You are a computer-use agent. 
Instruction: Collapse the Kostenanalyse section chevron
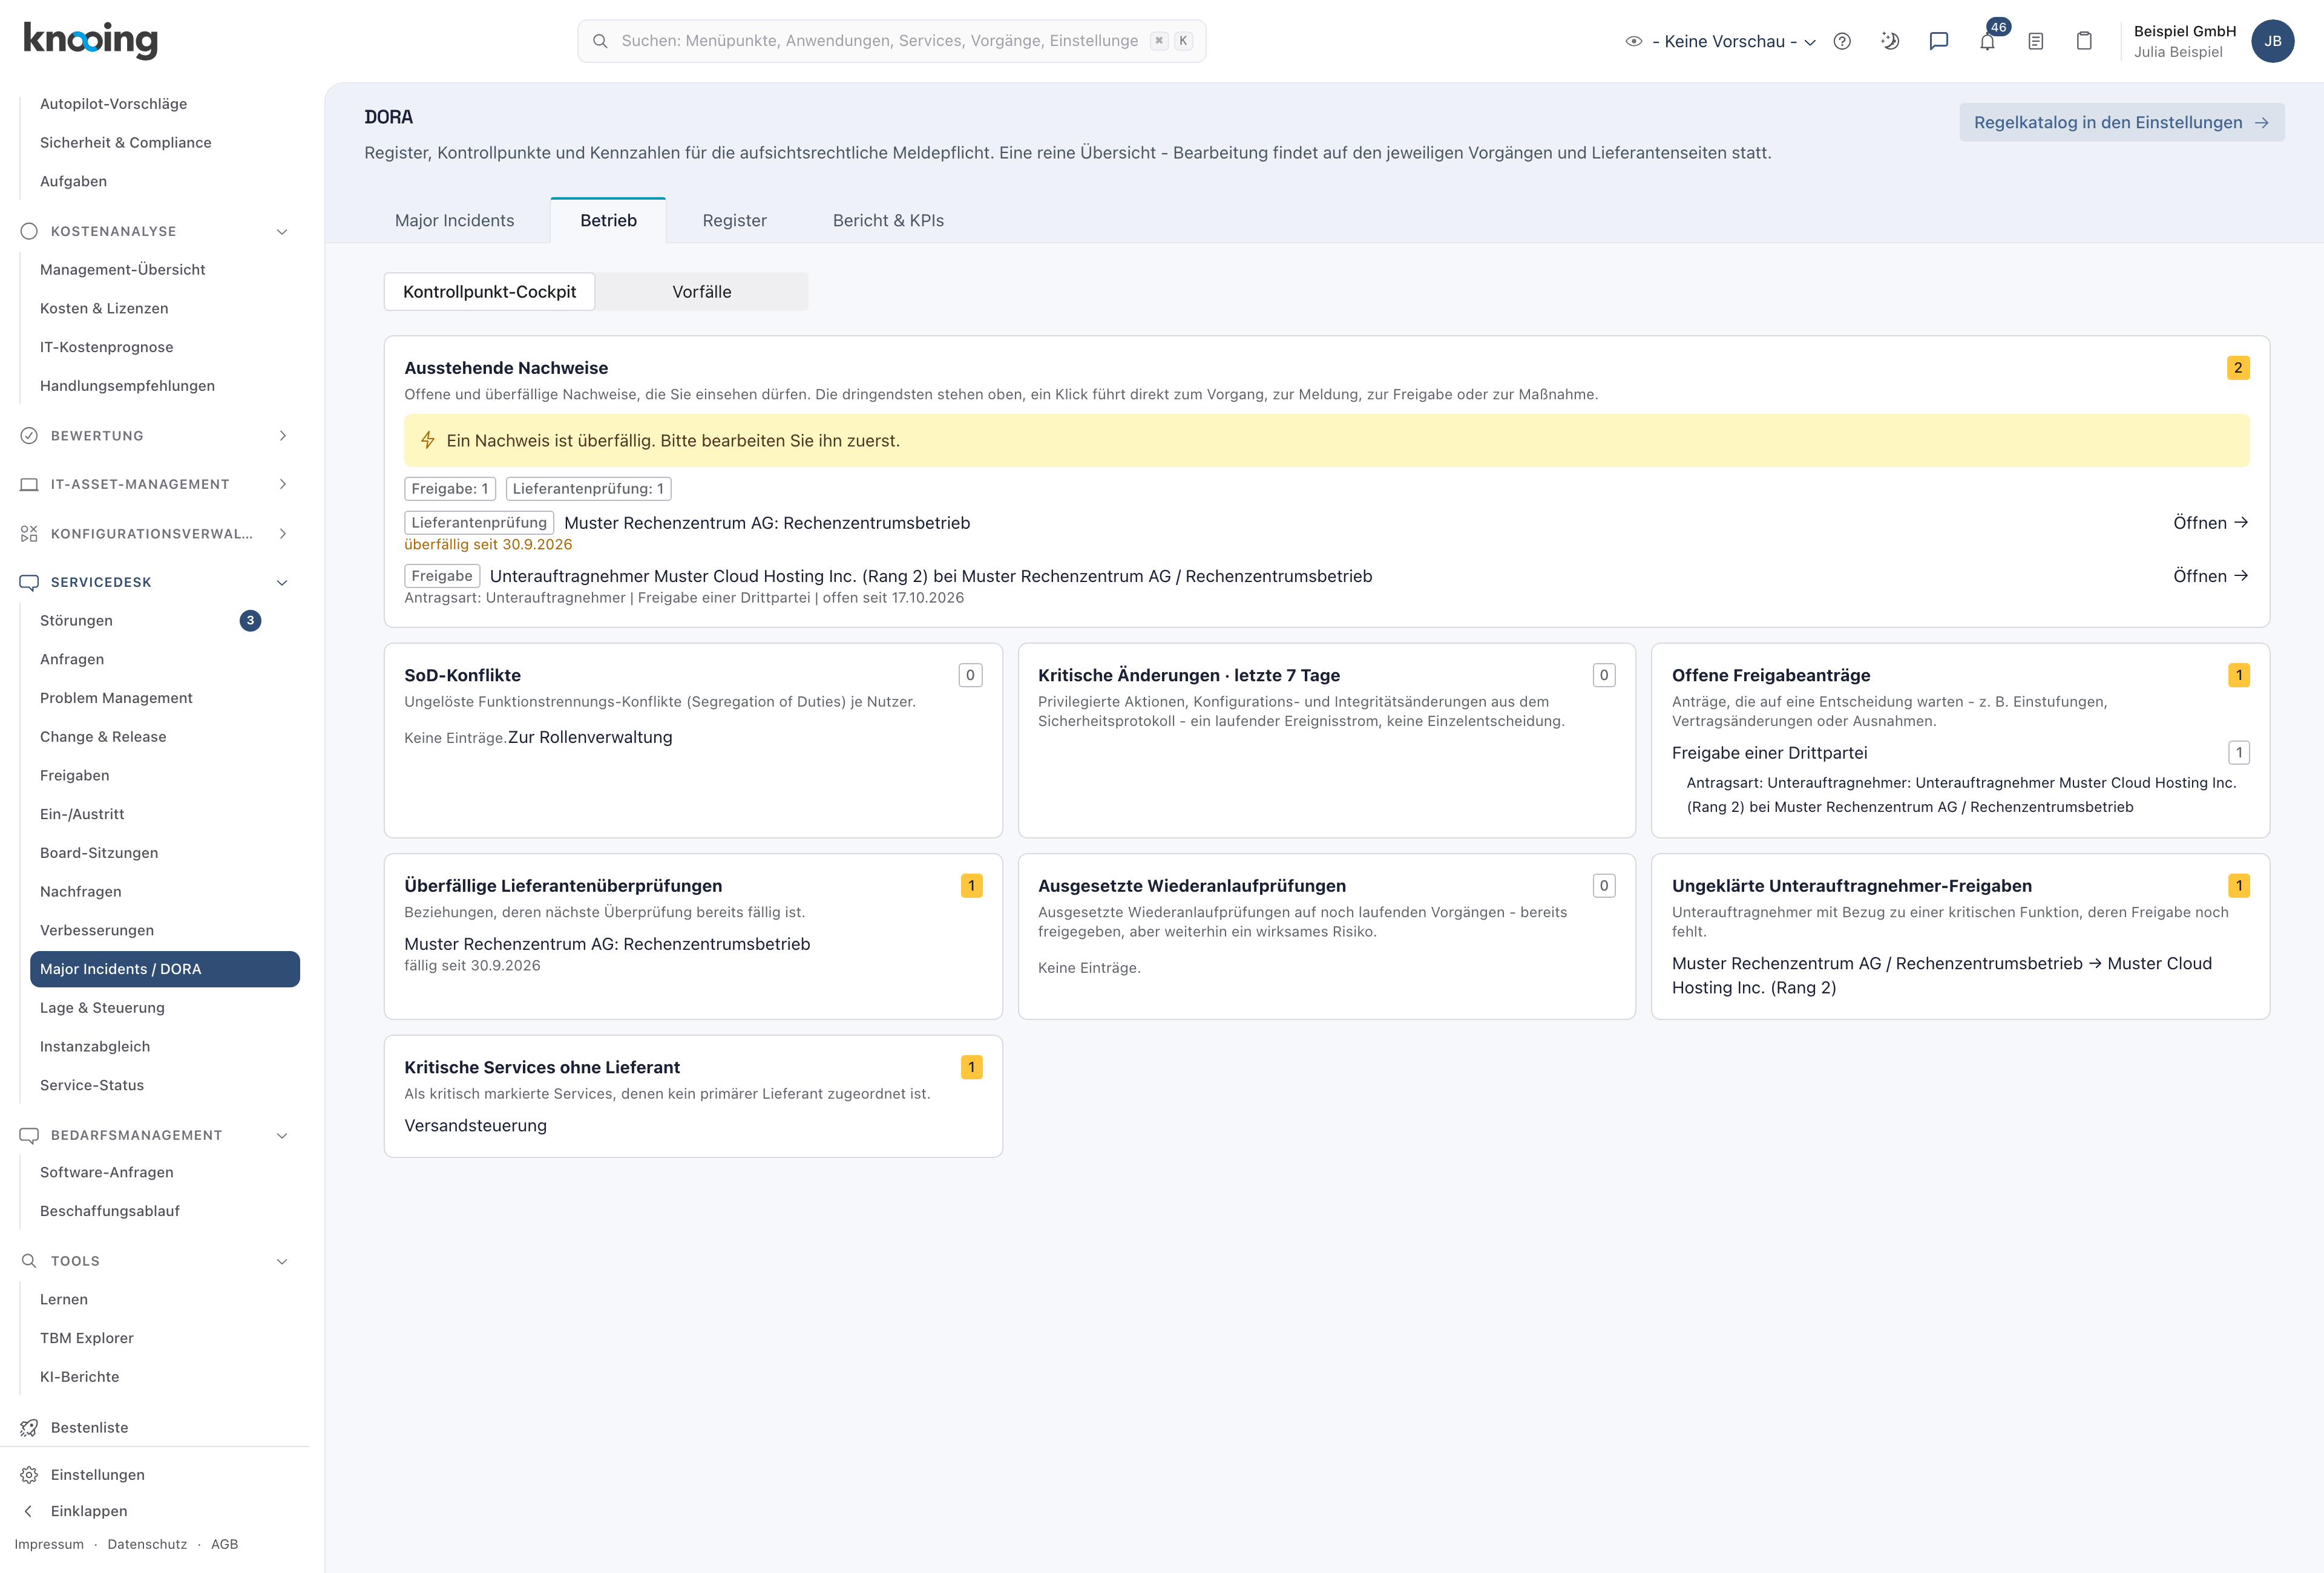coord(282,231)
